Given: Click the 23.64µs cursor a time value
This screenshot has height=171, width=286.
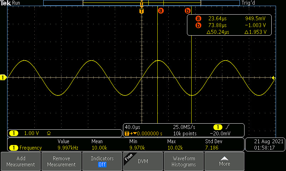Looking at the screenshot, I should point(217,19).
